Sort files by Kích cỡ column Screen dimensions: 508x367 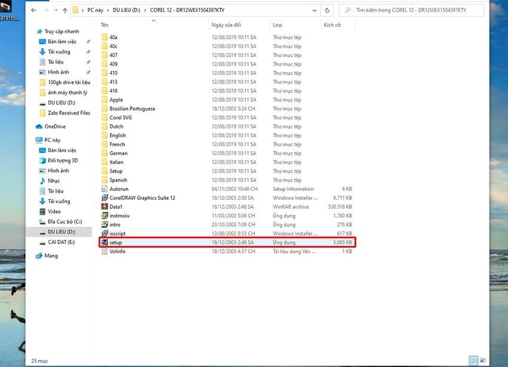(332, 25)
